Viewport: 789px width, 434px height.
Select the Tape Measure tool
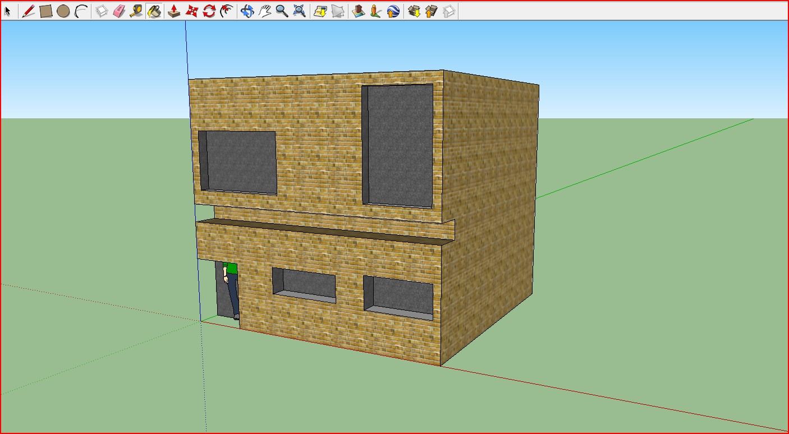(x=136, y=11)
